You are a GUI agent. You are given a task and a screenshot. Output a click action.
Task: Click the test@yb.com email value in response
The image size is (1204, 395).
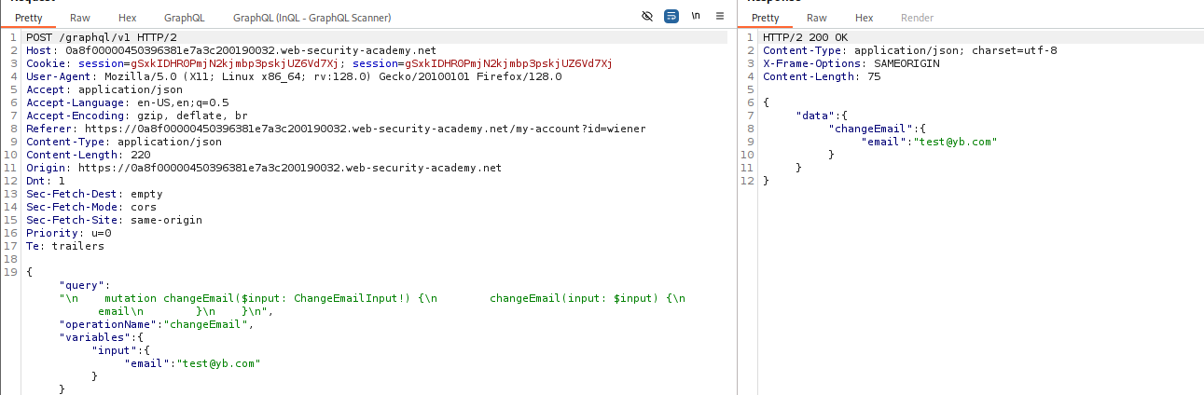point(955,142)
